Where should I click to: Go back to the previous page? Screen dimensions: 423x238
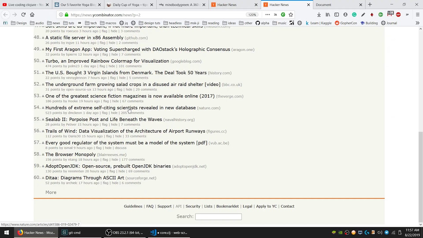(x=6, y=15)
